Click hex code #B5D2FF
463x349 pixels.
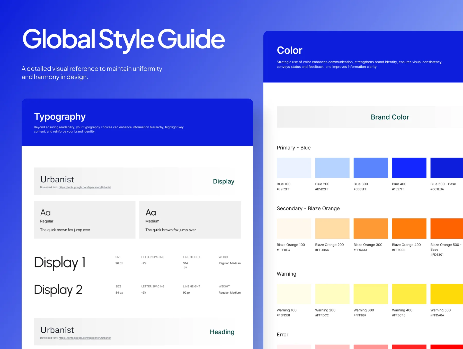pyautogui.click(x=322, y=189)
